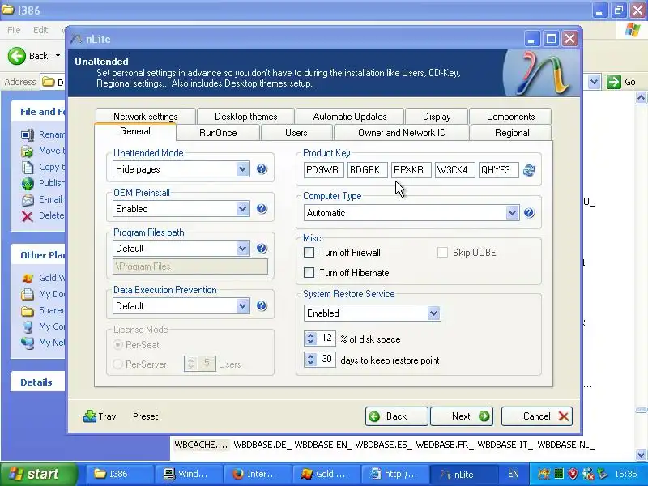Click the Preset button
The height and width of the screenshot is (486, 648).
145,416
